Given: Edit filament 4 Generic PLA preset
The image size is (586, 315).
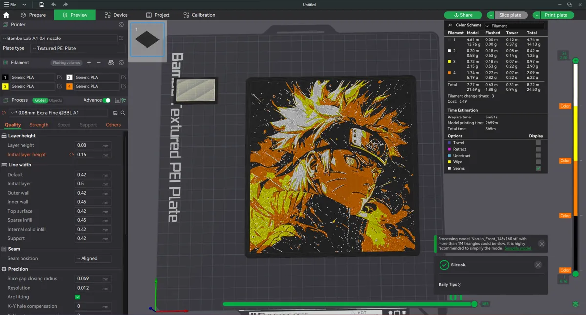Looking at the screenshot, I should click(x=123, y=86).
